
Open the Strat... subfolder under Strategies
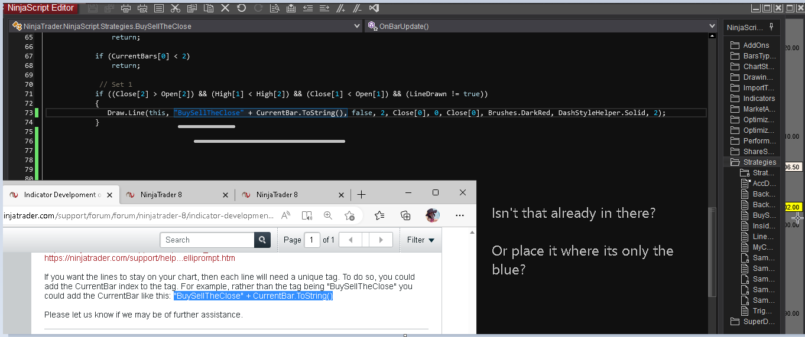pos(757,173)
